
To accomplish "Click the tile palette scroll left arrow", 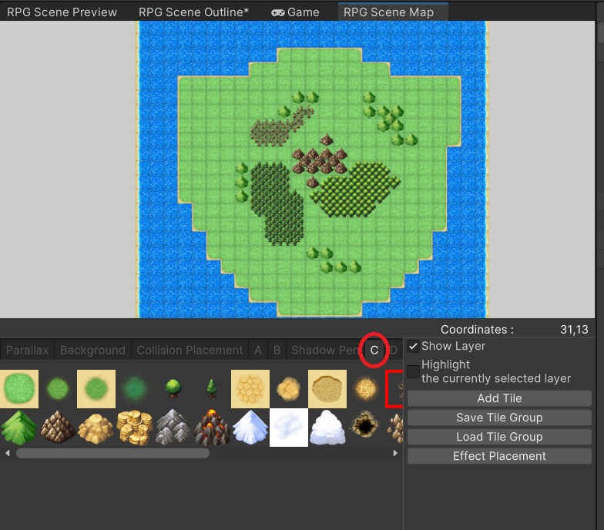I will [x=8, y=453].
